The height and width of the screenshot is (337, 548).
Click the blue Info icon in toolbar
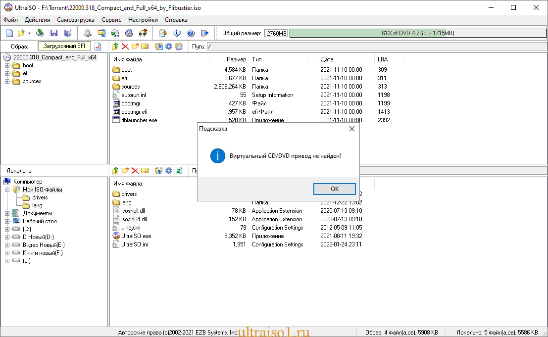177,33
